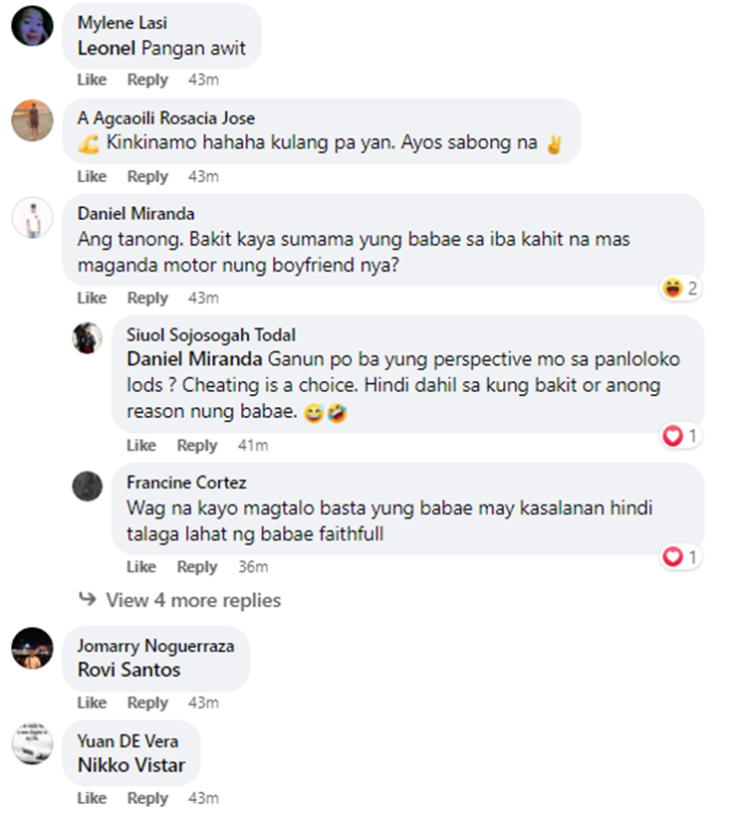Open tagged Rovi Santos profile
Image resolution: width=747 pixels, height=814 pixels.
point(128,670)
